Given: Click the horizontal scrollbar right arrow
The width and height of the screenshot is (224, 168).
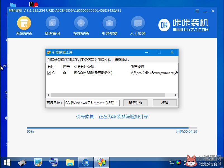Looking at the screenshot, I should pos(176,95).
